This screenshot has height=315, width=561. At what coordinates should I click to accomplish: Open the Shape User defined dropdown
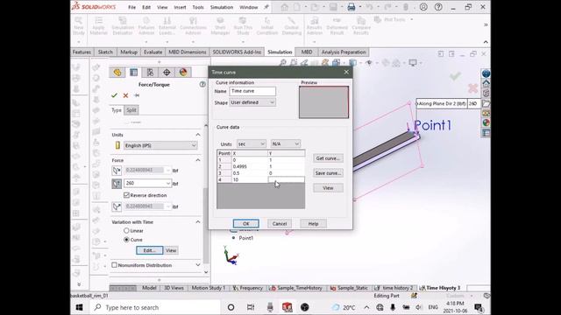click(252, 102)
